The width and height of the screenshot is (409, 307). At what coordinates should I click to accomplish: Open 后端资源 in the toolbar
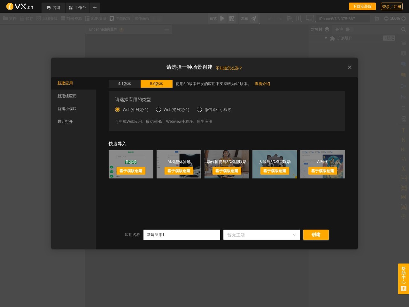pos(47,19)
